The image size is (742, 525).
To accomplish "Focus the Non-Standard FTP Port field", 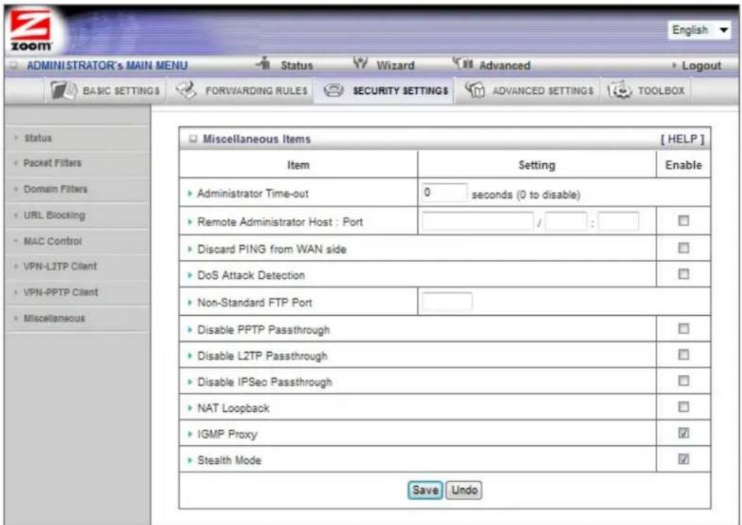I will (x=447, y=302).
